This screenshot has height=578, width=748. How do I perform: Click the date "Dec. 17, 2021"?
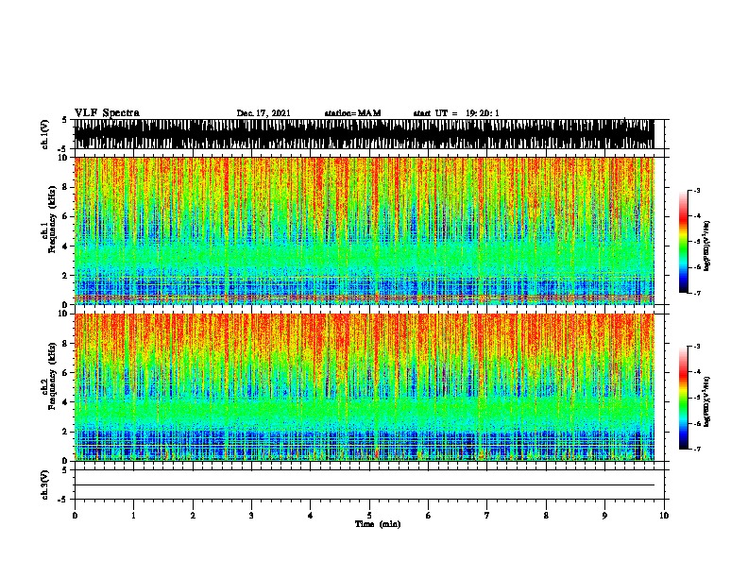pyautogui.click(x=263, y=113)
